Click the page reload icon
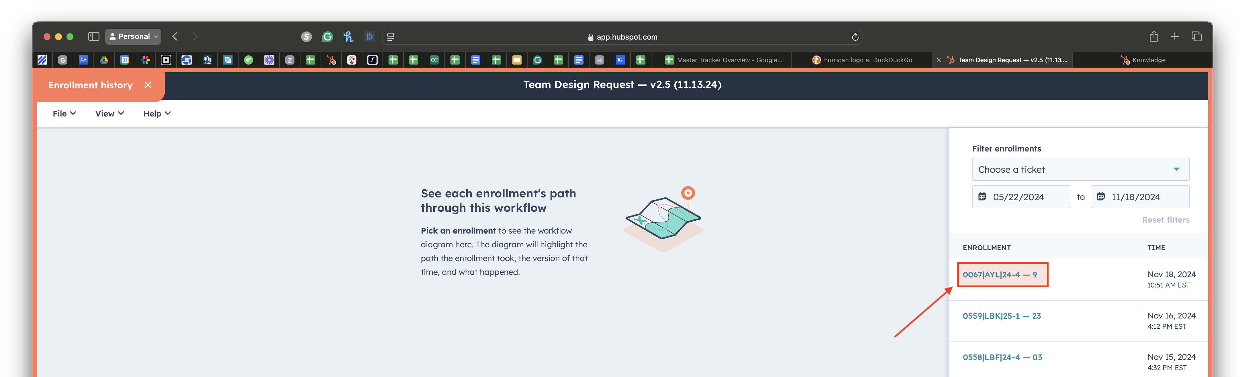1245x377 pixels. point(854,37)
